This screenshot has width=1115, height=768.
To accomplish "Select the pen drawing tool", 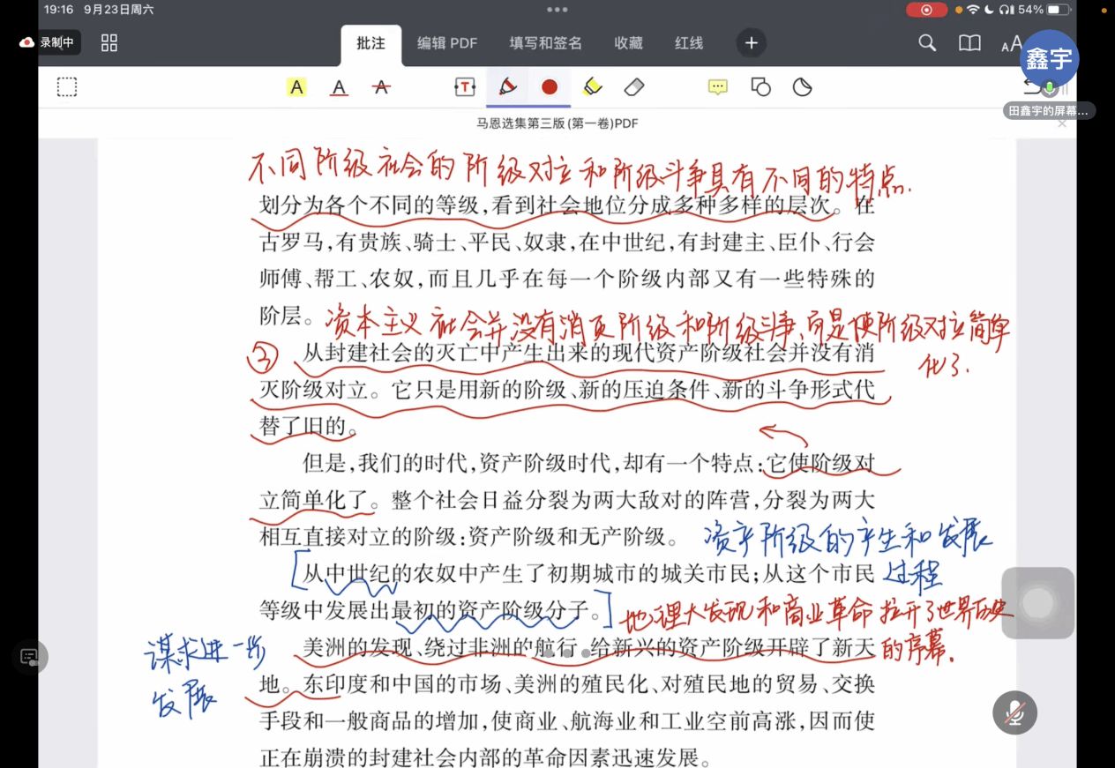I will click(507, 87).
